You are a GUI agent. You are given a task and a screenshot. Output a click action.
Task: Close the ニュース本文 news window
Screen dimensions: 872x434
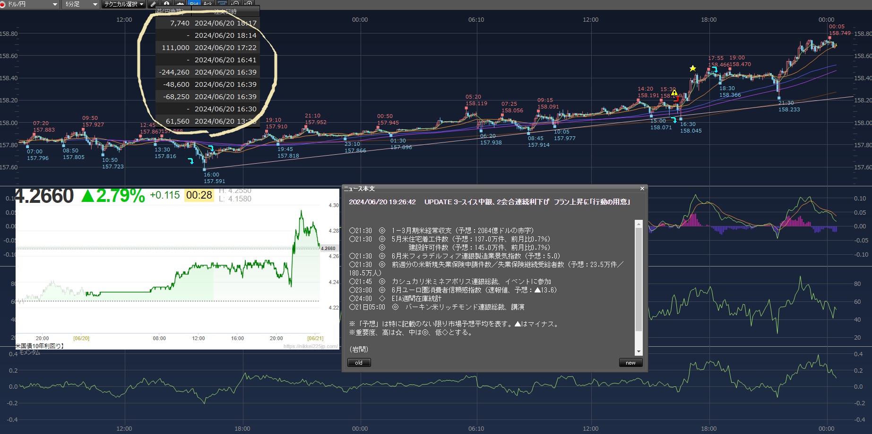pyautogui.click(x=642, y=189)
